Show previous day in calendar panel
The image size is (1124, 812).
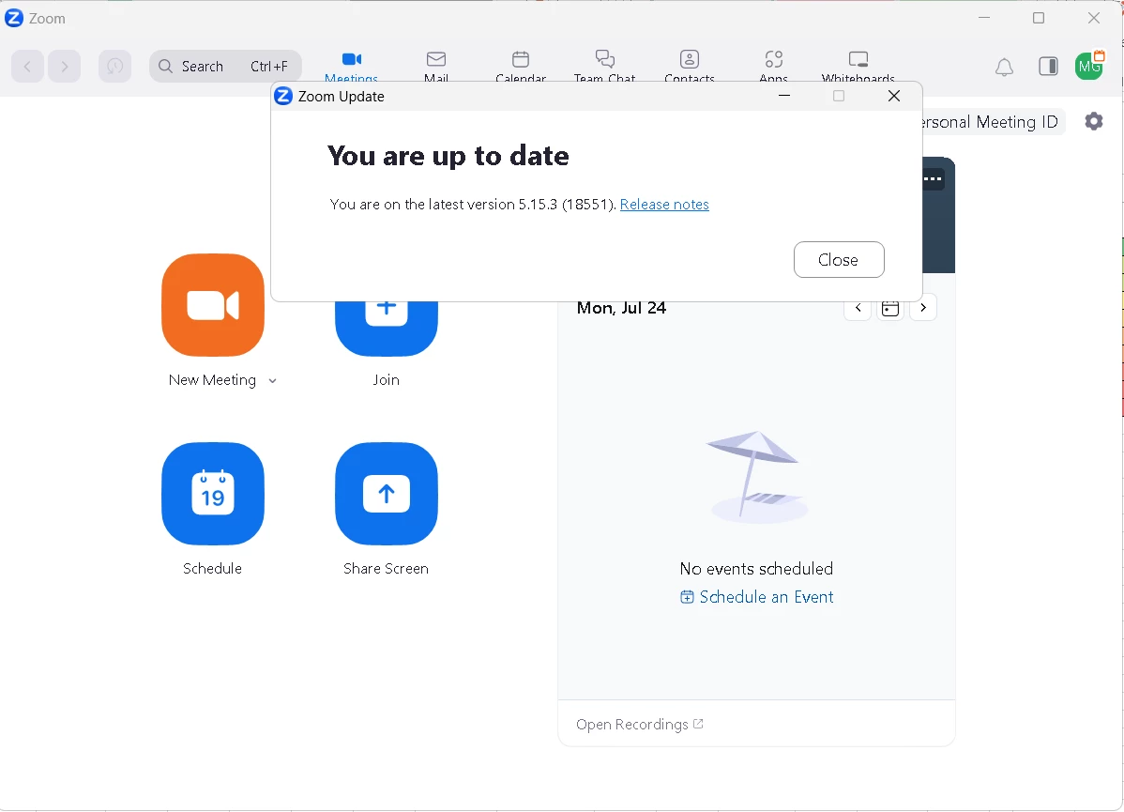[858, 308]
